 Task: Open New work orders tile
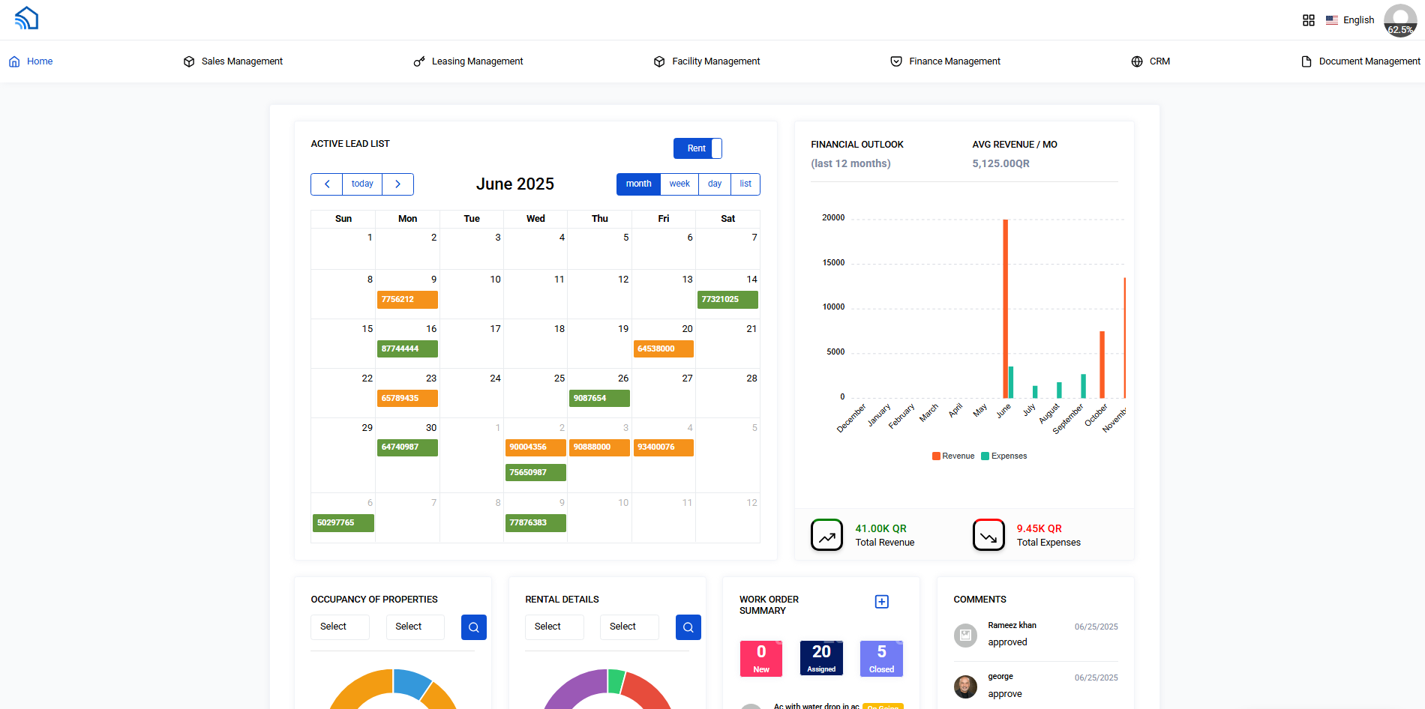coord(761,659)
